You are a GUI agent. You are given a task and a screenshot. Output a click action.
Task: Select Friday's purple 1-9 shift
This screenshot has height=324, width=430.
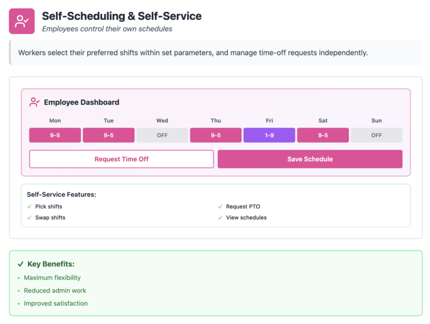269,135
